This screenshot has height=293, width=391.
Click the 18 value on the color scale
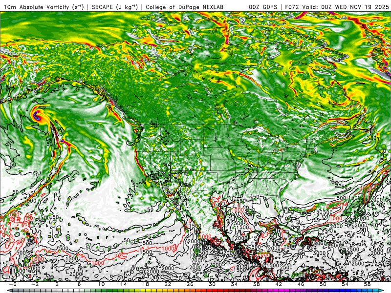tap(146, 284)
